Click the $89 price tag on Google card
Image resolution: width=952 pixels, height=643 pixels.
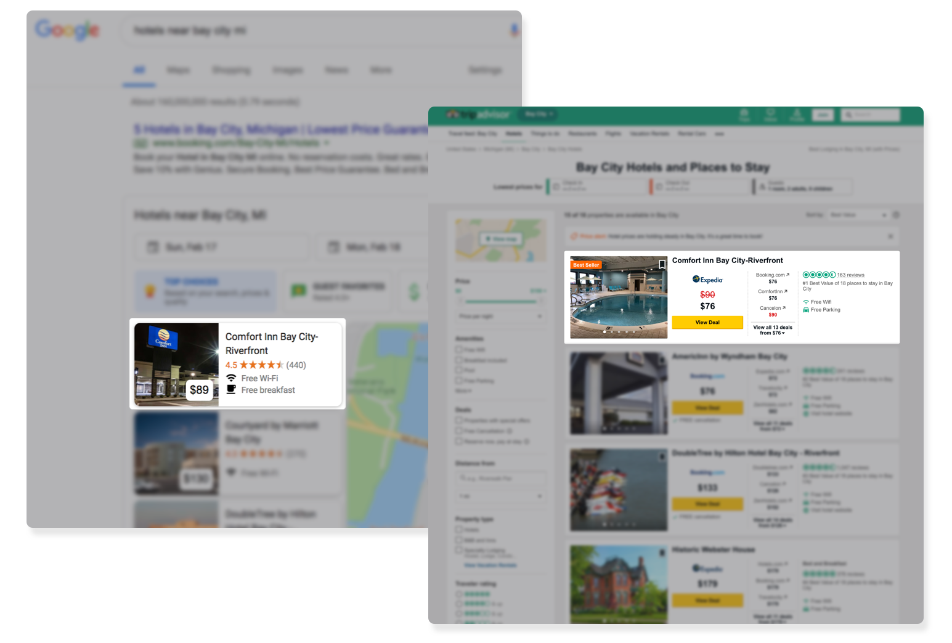tap(199, 390)
